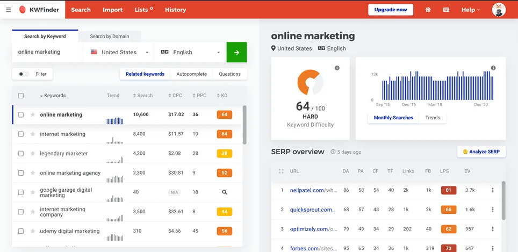Switch to Search by Domain tab

[110, 37]
